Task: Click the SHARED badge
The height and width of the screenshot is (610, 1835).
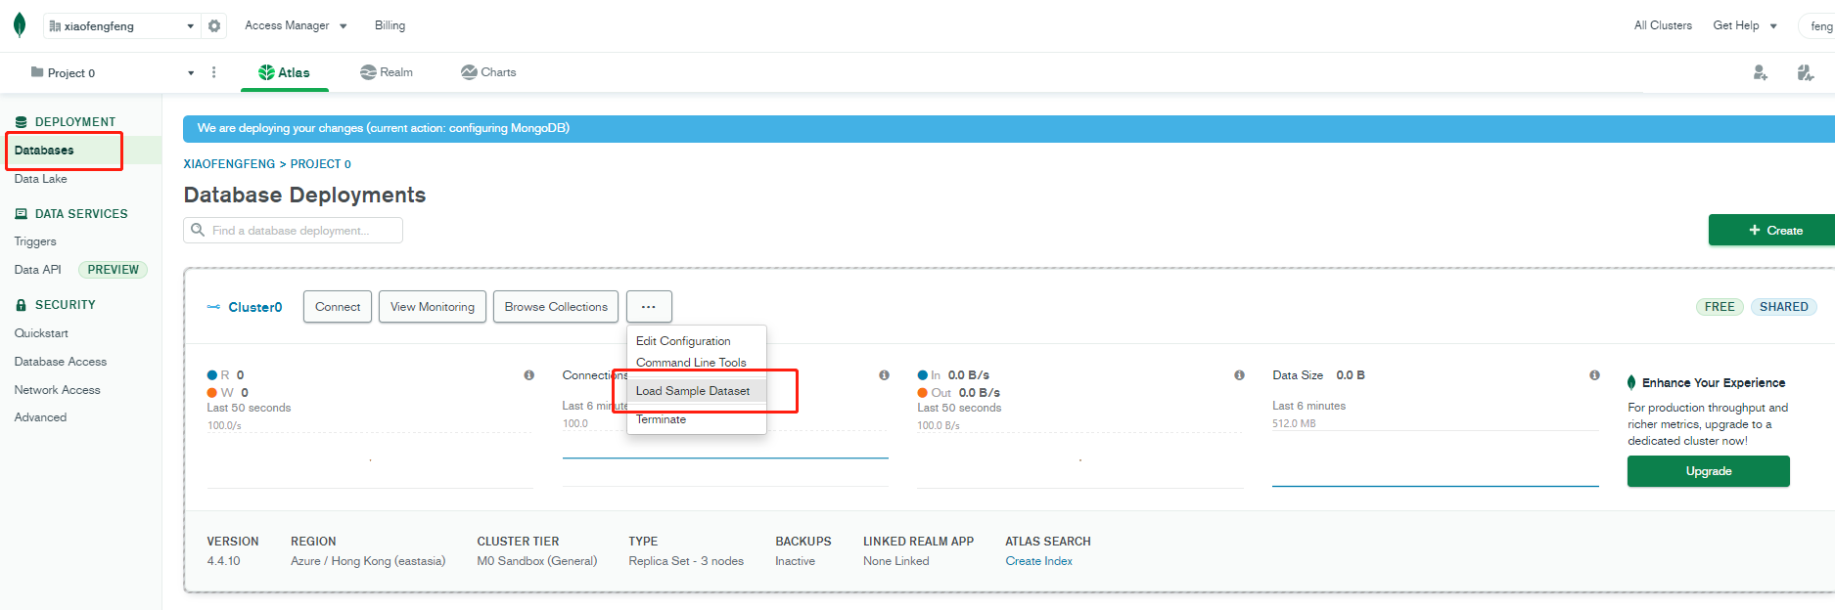Action: point(1783,307)
